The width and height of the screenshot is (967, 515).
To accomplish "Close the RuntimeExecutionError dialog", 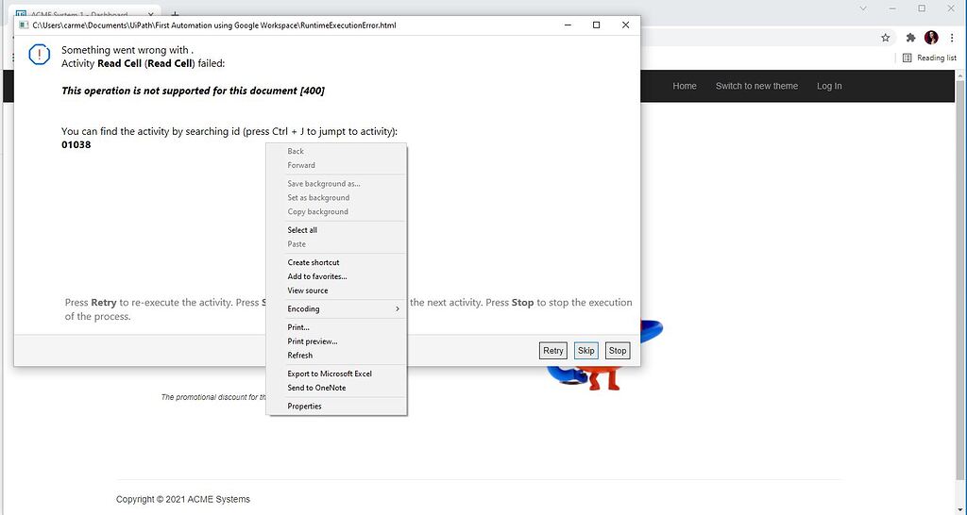I will (x=625, y=25).
